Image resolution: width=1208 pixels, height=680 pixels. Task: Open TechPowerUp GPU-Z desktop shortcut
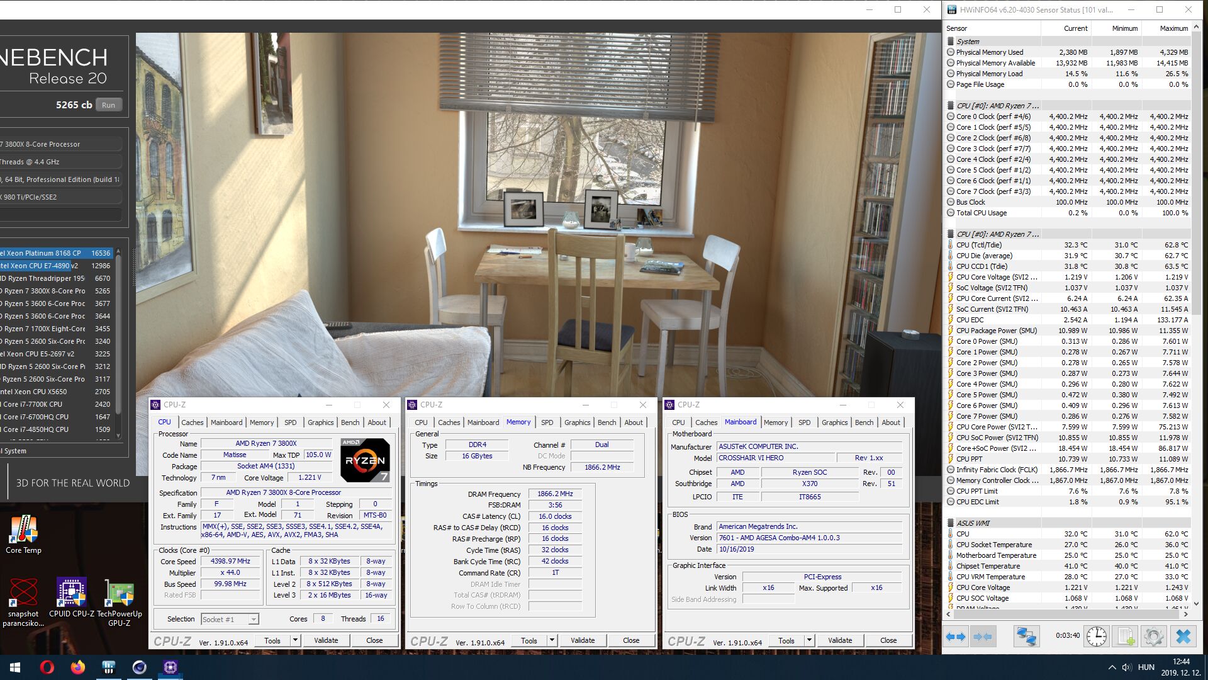pyautogui.click(x=119, y=603)
